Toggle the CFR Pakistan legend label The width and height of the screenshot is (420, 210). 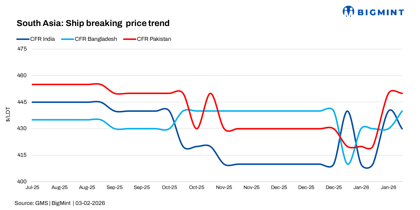coord(154,39)
